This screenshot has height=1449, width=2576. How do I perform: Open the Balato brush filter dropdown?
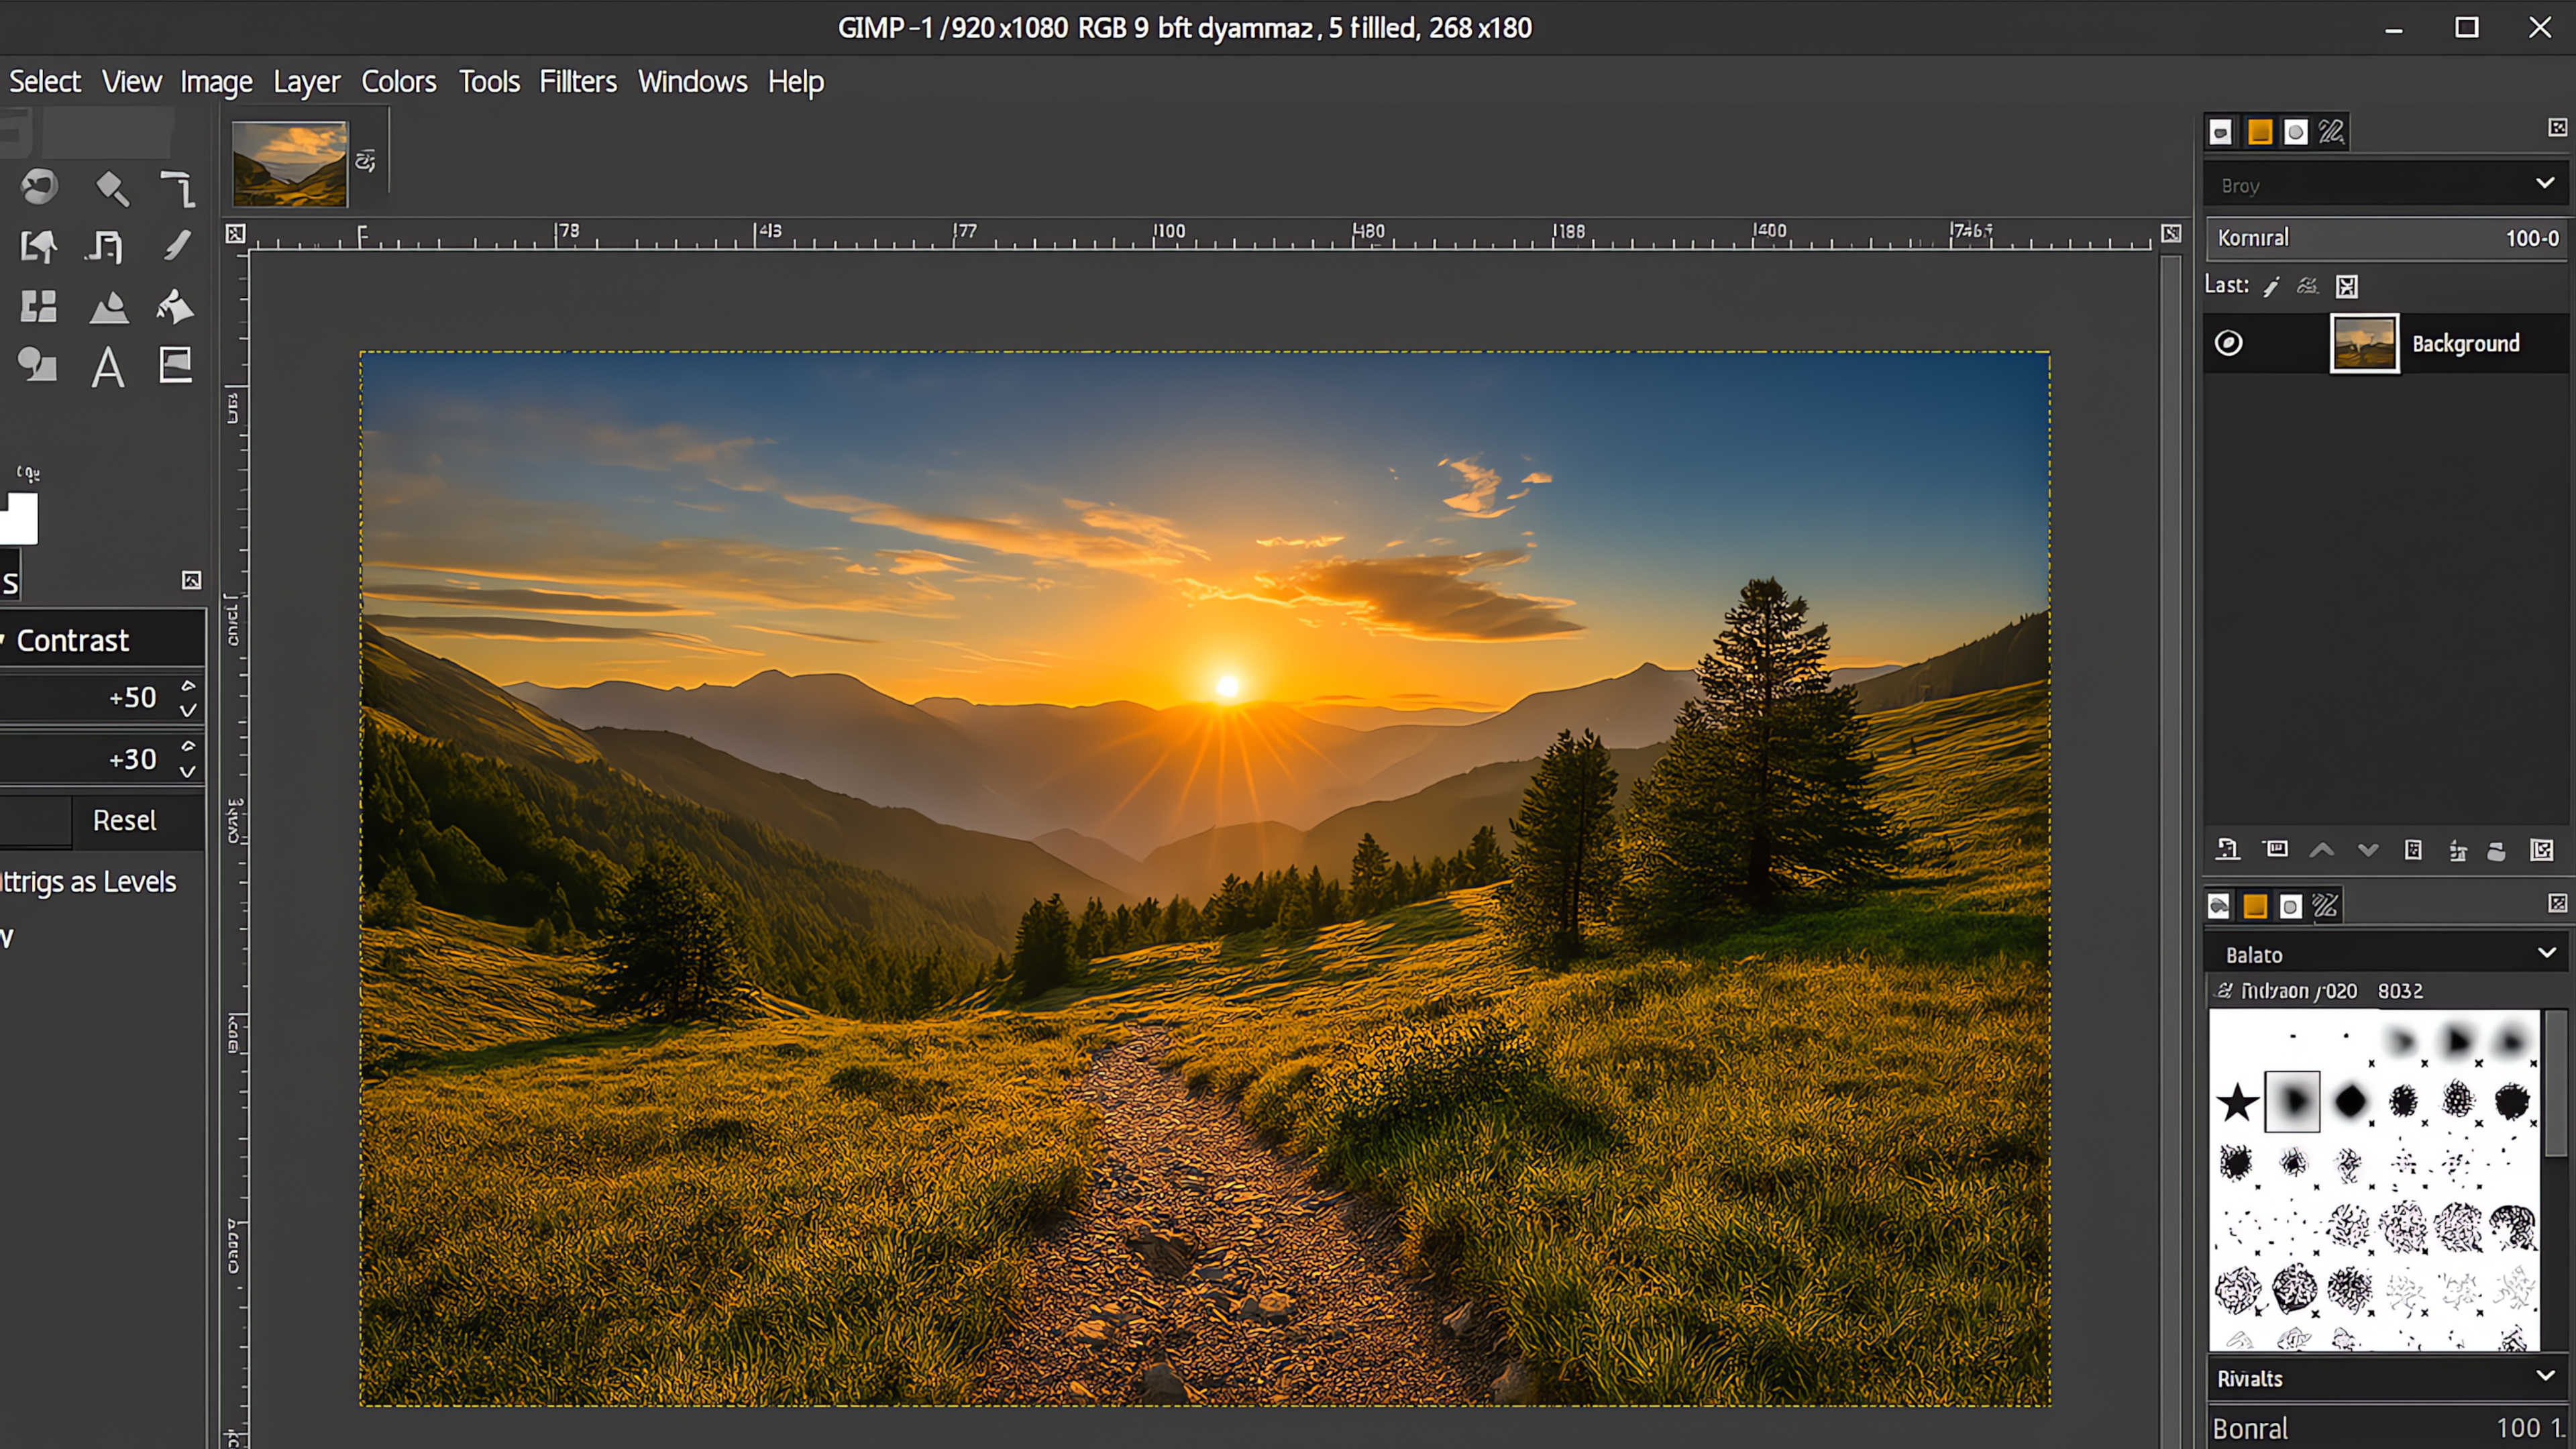tap(2385, 954)
